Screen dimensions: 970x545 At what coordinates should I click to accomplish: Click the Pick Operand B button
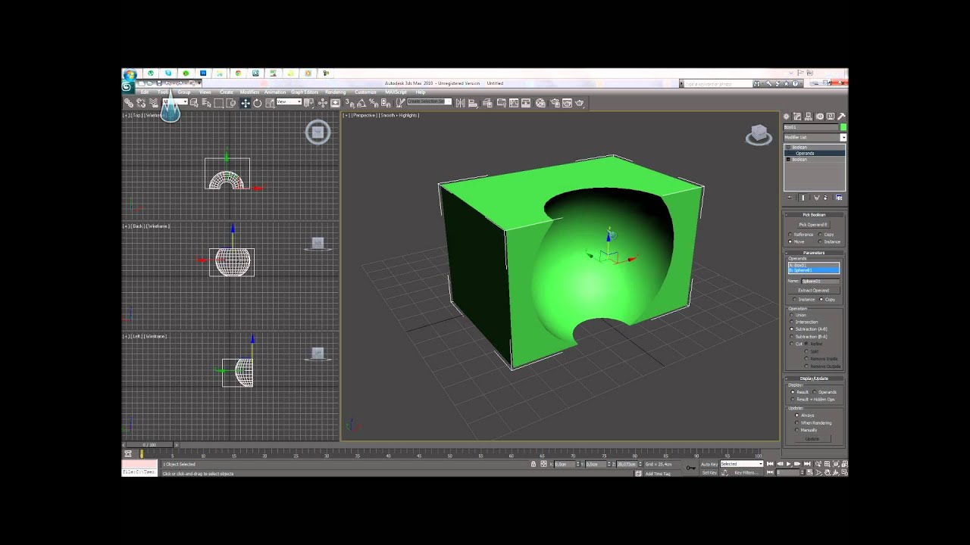tap(813, 225)
